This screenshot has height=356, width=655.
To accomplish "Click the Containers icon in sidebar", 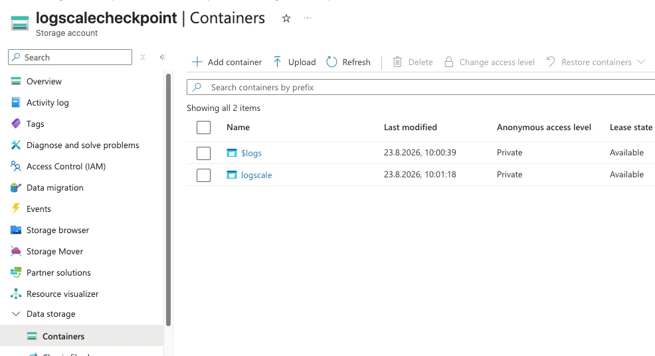I will [32, 336].
